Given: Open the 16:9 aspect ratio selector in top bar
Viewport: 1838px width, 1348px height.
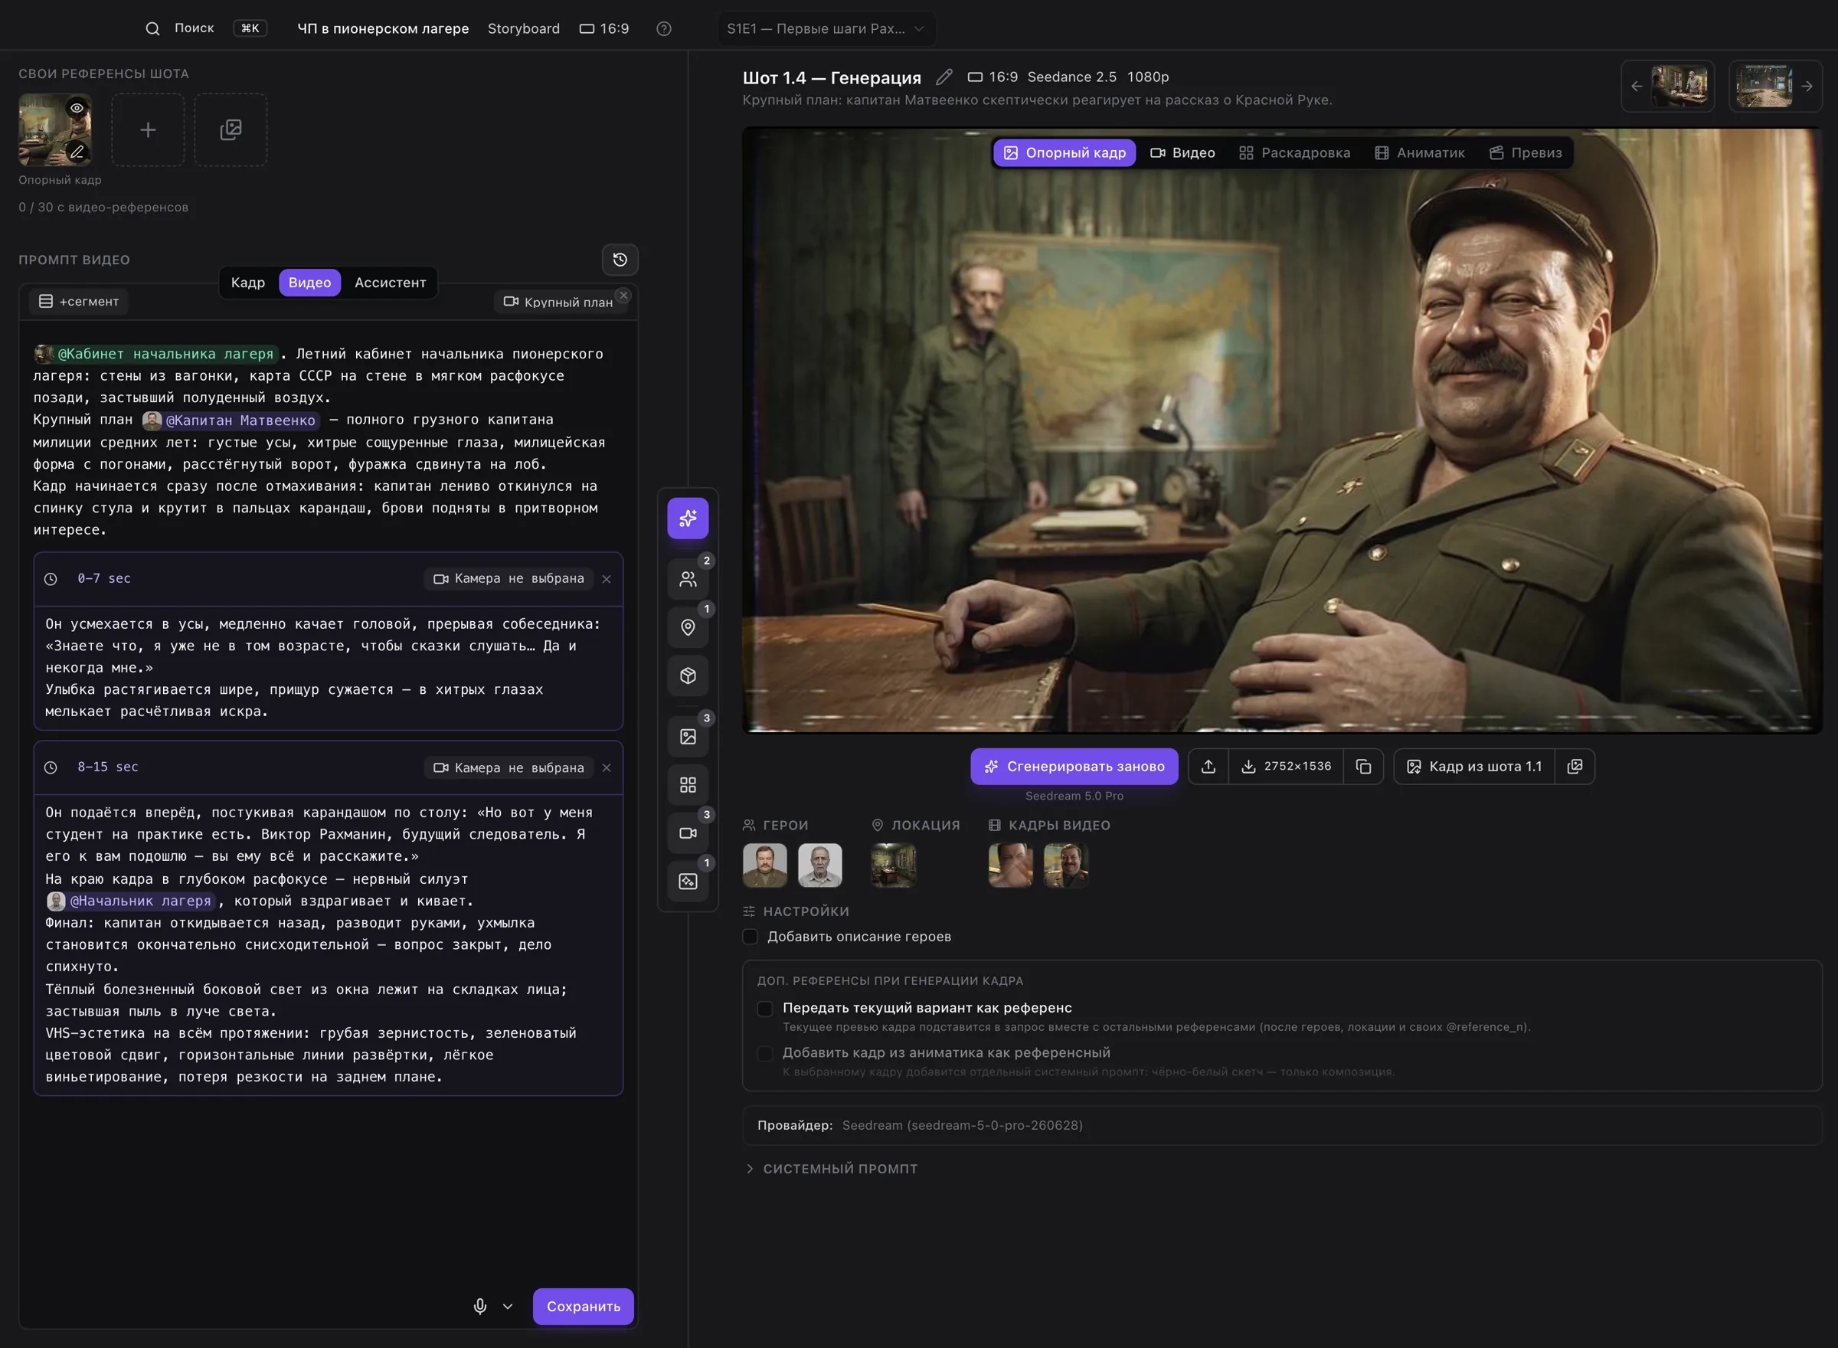Looking at the screenshot, I should pyautogui.click(x=604, y=28).
